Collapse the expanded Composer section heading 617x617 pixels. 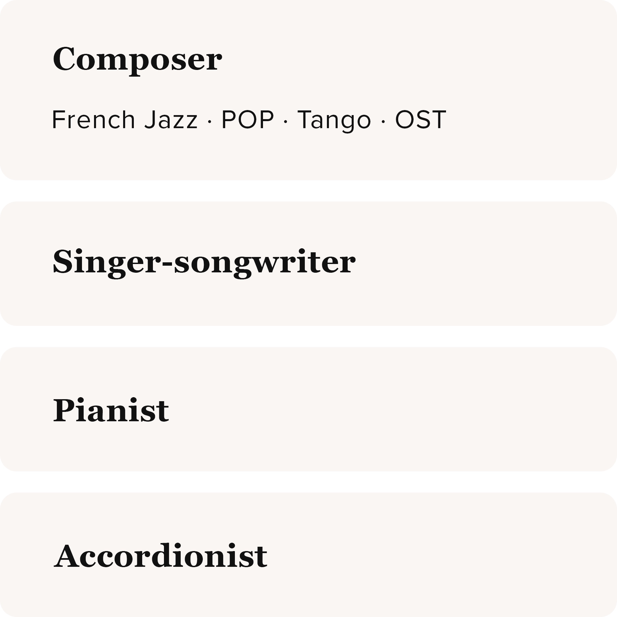coord(137,59)
